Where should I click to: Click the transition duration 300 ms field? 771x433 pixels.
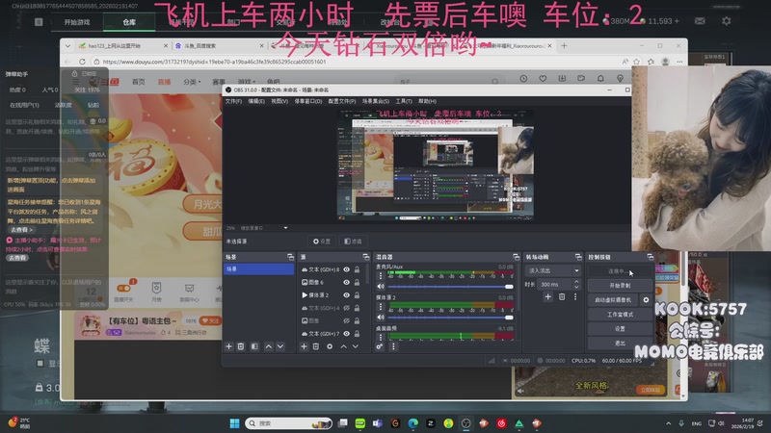tap(553, 284)
